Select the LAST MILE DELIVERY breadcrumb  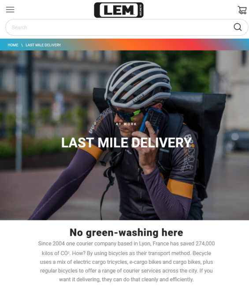tap(43, 45)
